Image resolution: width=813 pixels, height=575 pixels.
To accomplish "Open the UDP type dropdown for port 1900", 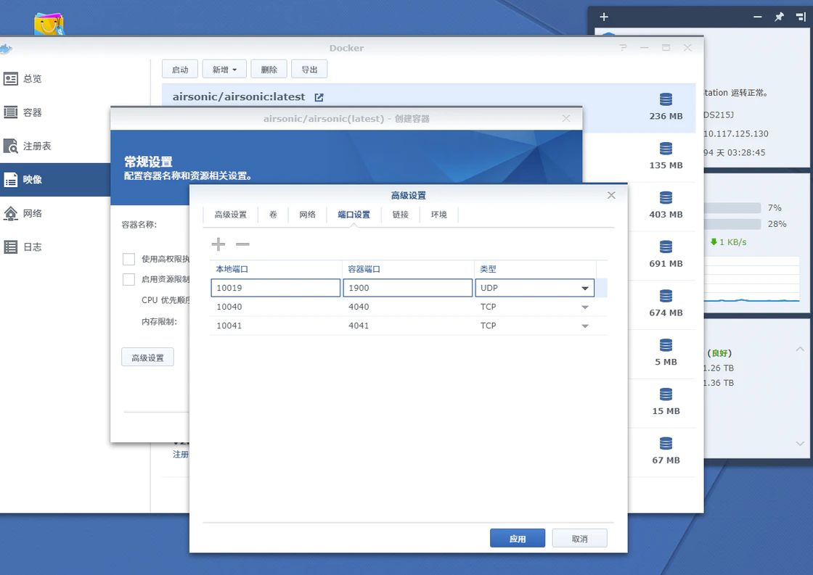I will coord(584,287).
